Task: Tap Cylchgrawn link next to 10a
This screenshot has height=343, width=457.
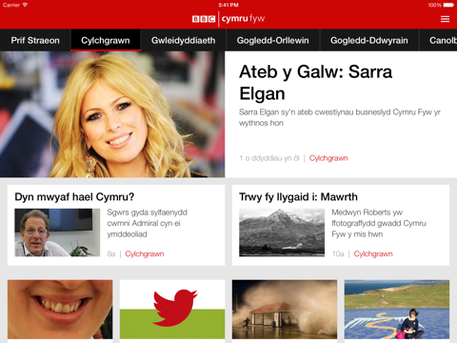Action: pos(373,253)
